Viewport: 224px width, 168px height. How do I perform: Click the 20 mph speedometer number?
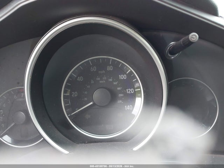tap(75, 94)
